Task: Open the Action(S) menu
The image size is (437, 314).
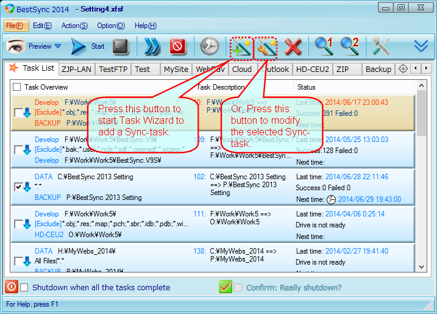Action: coord(74,26)
